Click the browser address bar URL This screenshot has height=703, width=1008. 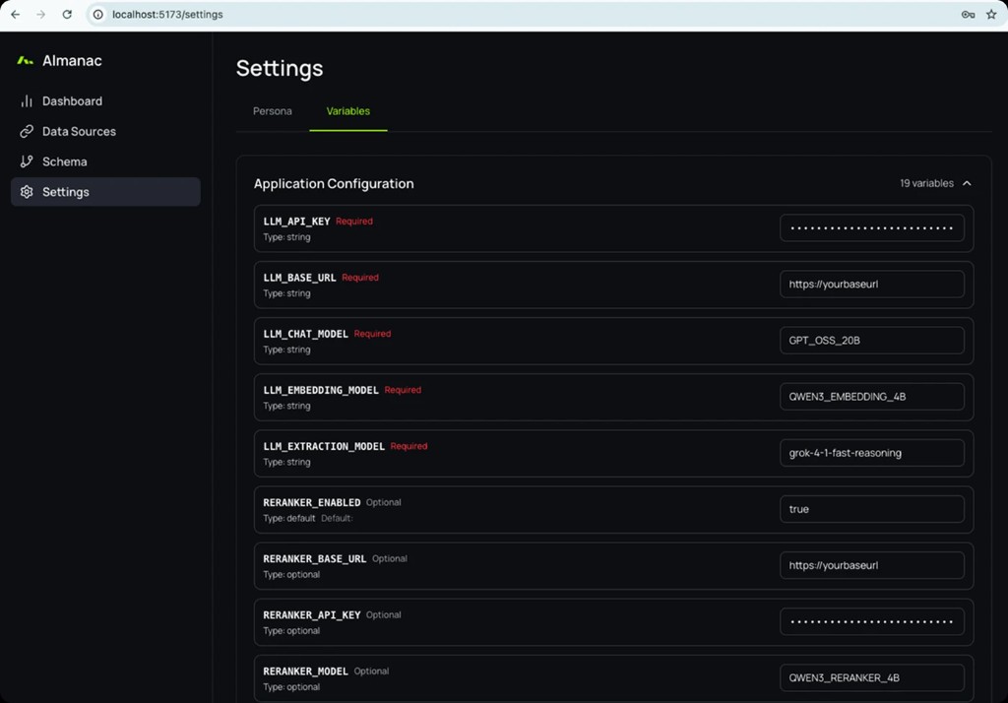click(x=167, y=14)
